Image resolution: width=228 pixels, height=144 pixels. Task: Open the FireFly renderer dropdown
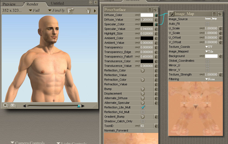coord(56,11)
